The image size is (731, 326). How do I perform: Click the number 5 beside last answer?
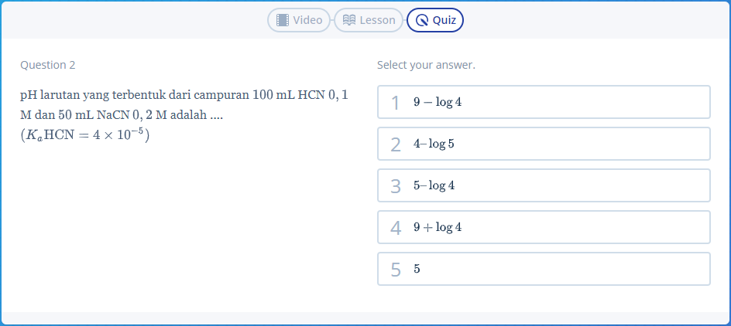396,270
